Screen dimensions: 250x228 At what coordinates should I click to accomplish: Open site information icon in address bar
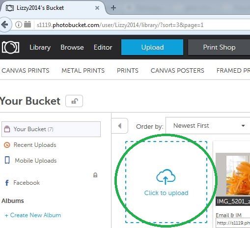click(x=19, y=25)
